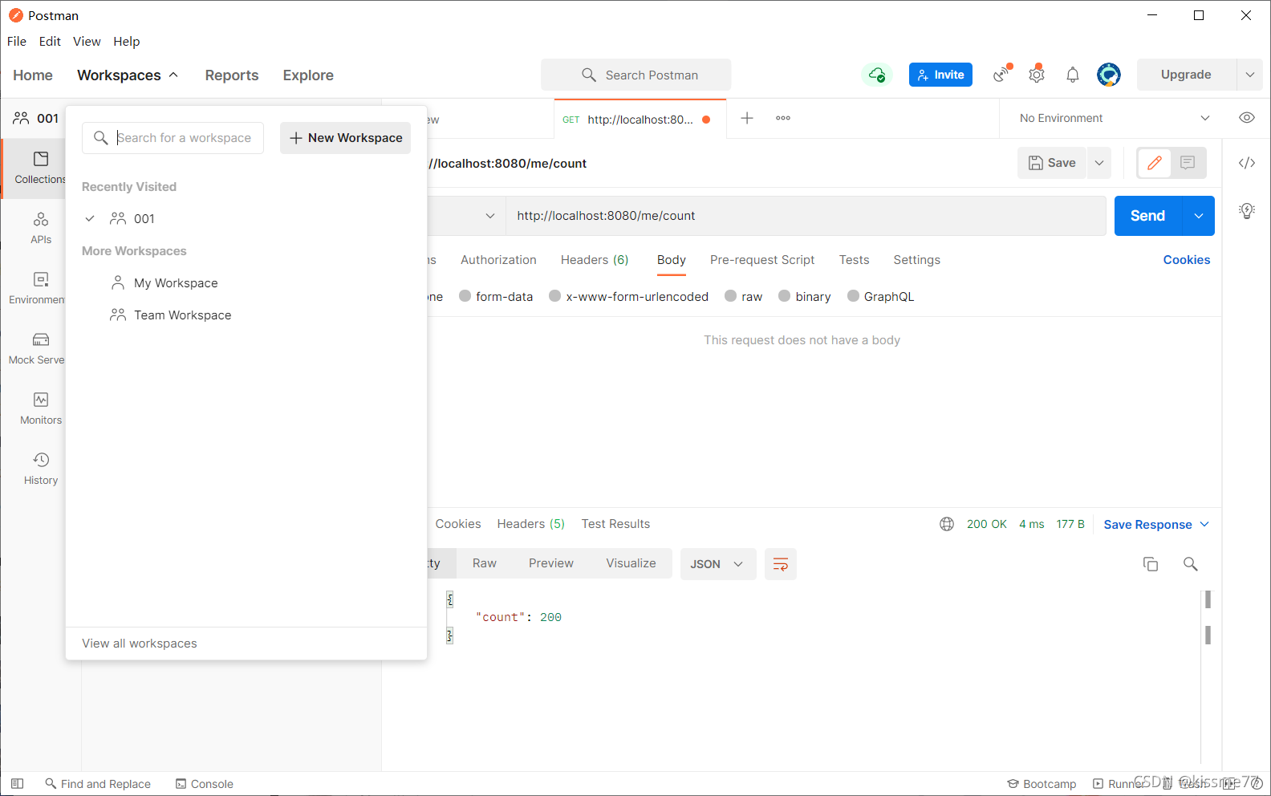The image size is (1271, 796).
Task: Click the Invite button
Action: [940, 75]
